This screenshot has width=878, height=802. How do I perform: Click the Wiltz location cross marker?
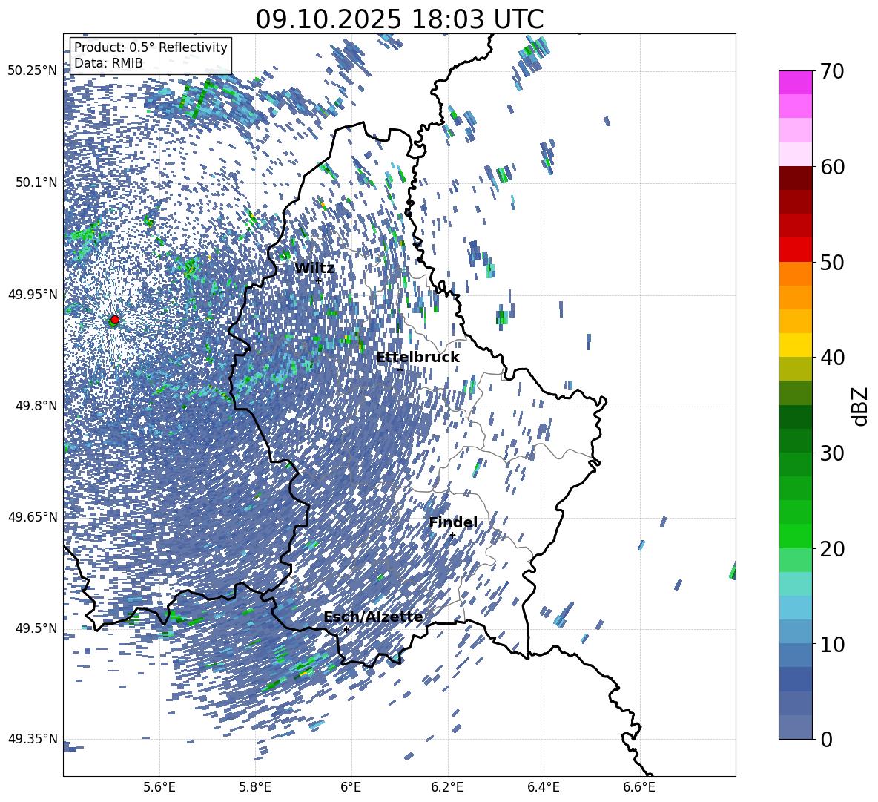point(319,281)
